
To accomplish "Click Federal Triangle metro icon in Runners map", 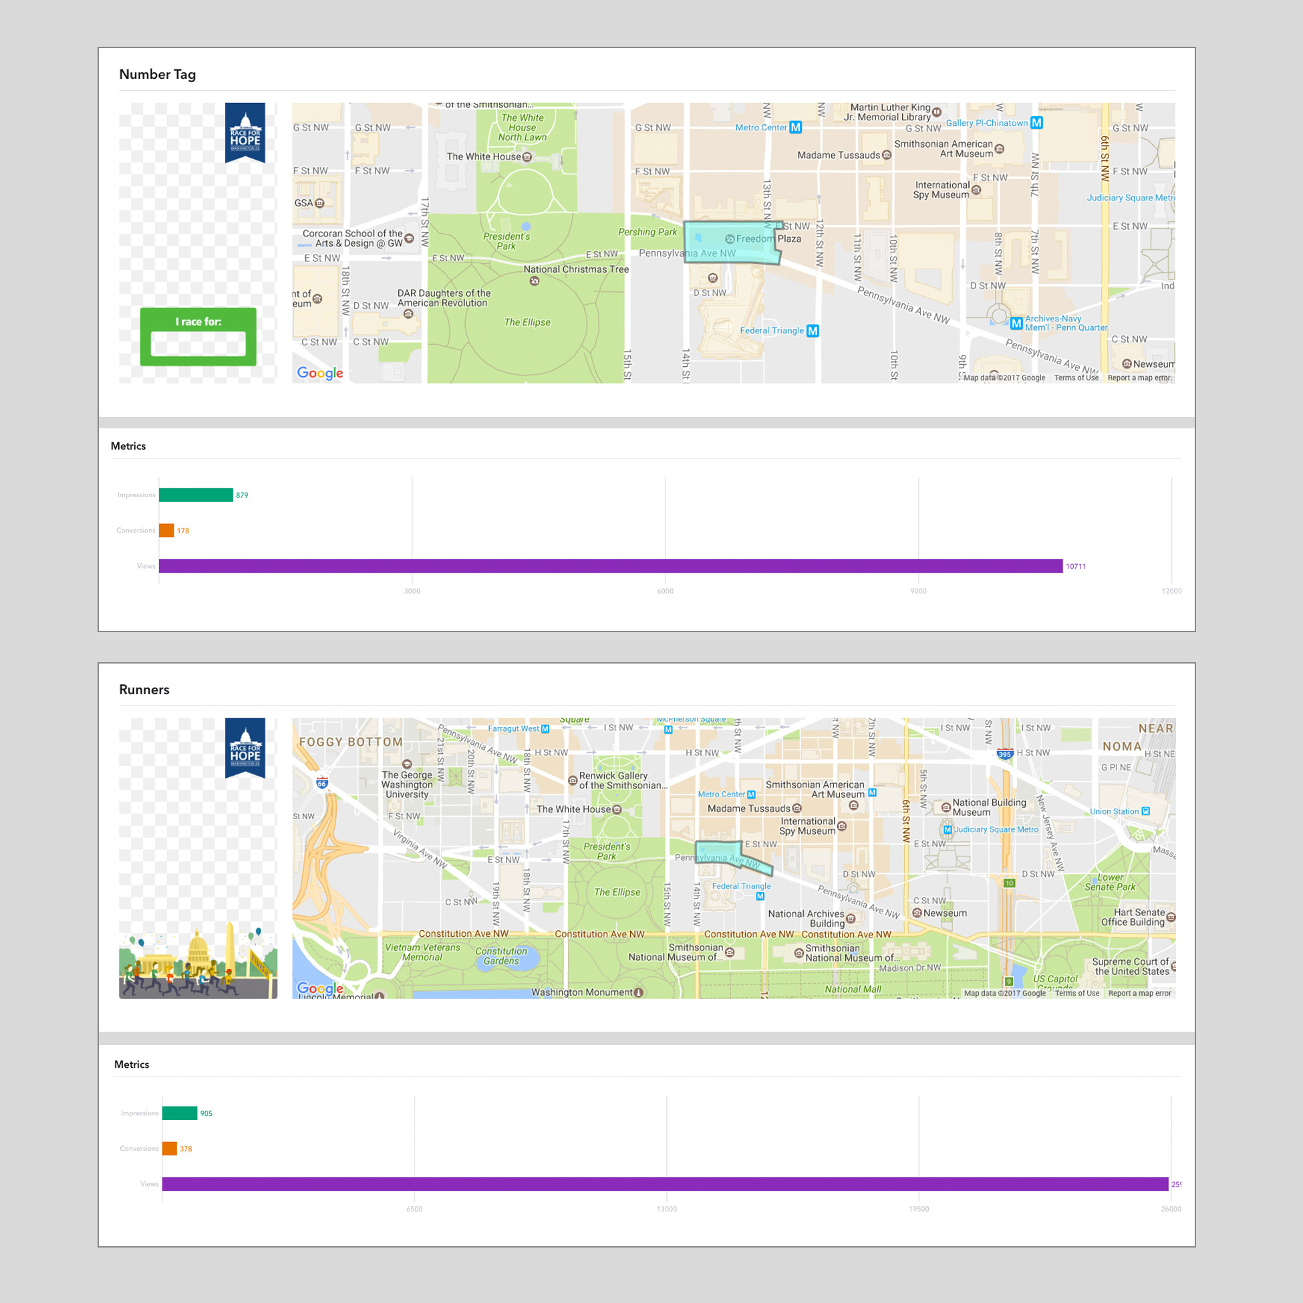I will click(x=760, y=896).
